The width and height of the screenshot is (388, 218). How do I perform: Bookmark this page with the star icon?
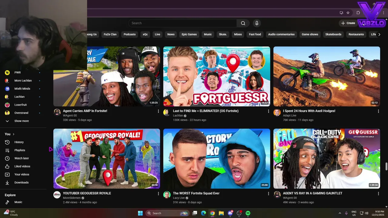[348, 13]
